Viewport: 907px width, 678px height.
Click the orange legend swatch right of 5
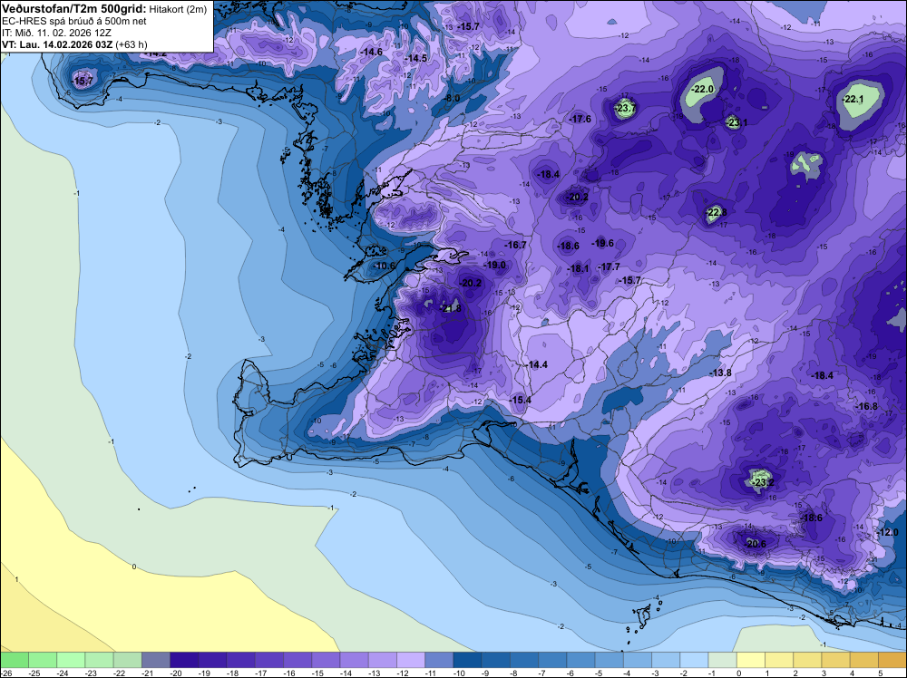pyautogui.click(x=892, y=660)
